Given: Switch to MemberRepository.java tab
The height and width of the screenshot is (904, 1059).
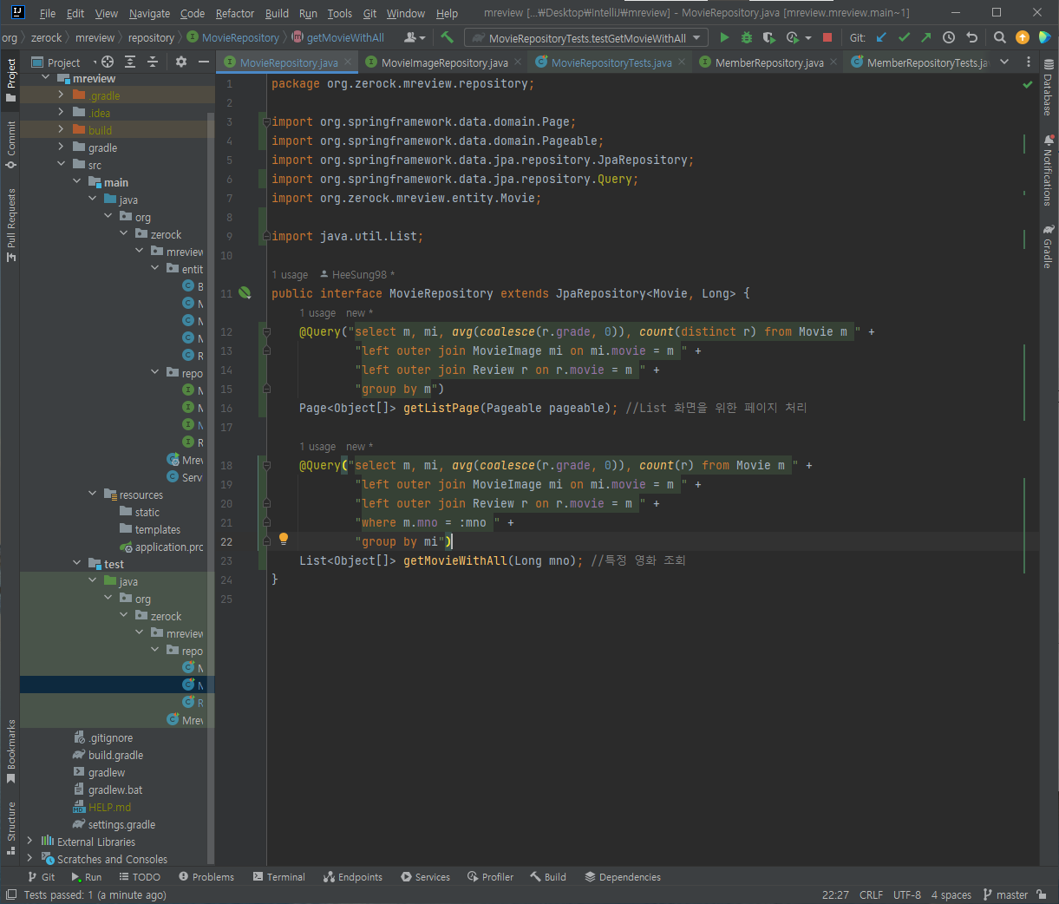Looking at the screenshot, I should pos(769,62).
